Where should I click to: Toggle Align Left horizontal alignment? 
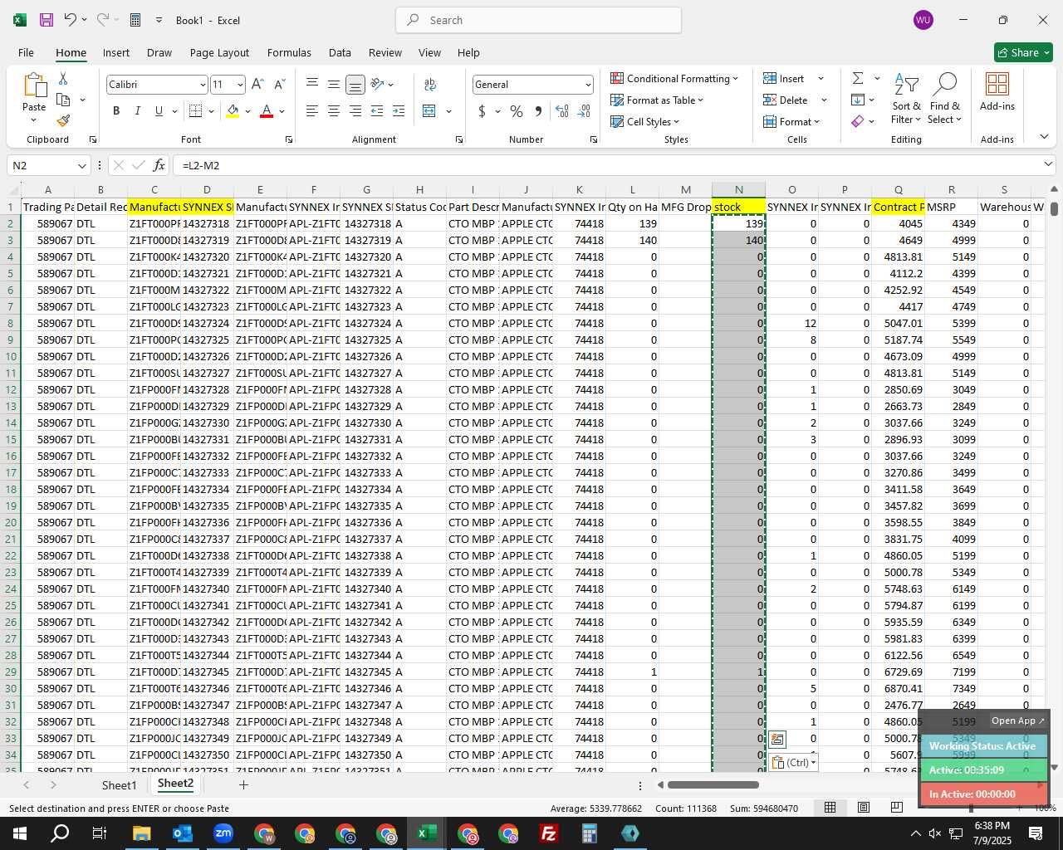pos(312,111)
